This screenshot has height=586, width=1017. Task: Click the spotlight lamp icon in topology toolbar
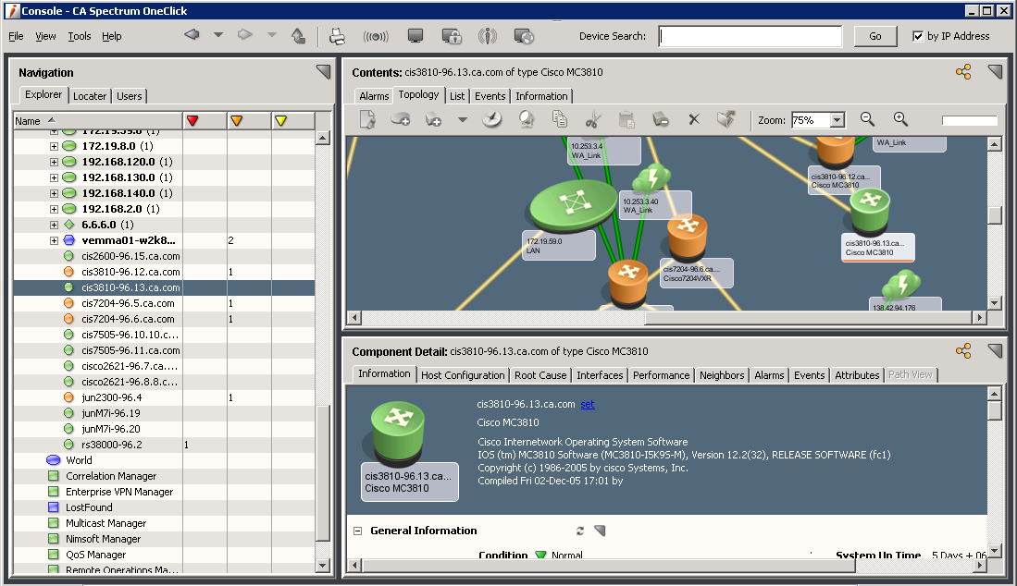(x=526, y=119)
